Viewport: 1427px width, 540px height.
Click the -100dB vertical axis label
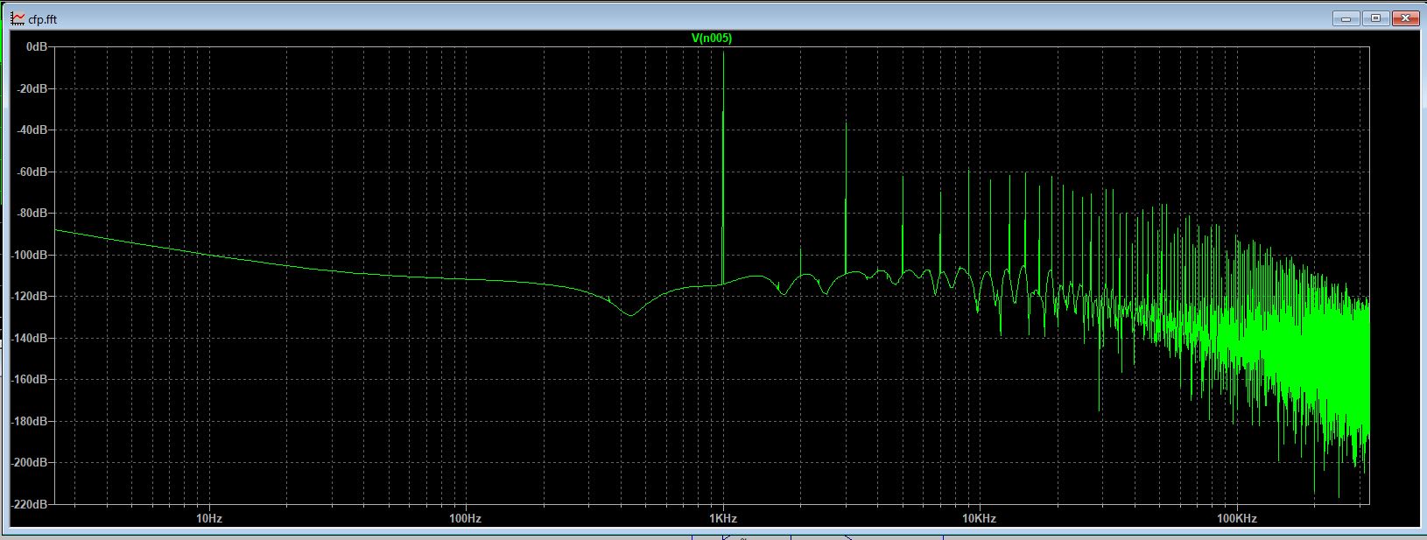pos(31,255)
